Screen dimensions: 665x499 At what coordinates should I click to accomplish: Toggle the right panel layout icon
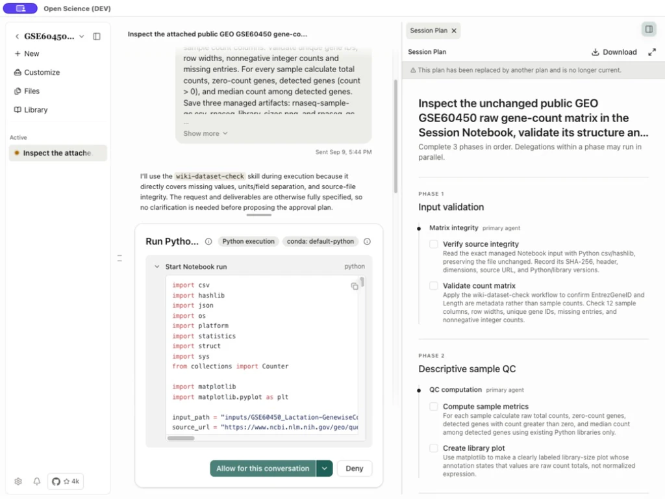[649, 29]
